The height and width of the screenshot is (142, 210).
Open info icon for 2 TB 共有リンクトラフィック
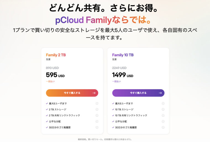97,116
